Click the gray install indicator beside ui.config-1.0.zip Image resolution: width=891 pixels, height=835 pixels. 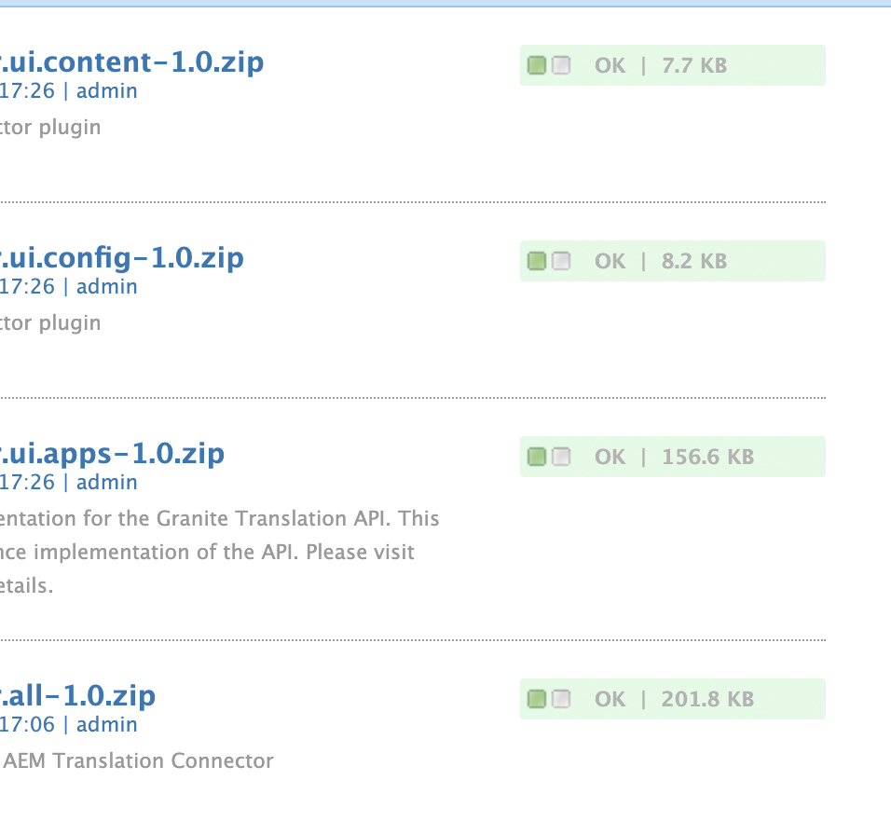561,261
